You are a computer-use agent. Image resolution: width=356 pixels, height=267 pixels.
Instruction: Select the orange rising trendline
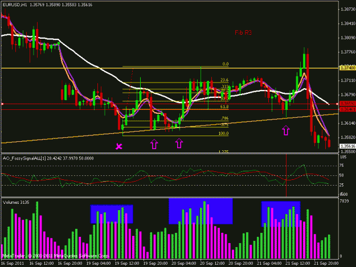click(170, 129)
